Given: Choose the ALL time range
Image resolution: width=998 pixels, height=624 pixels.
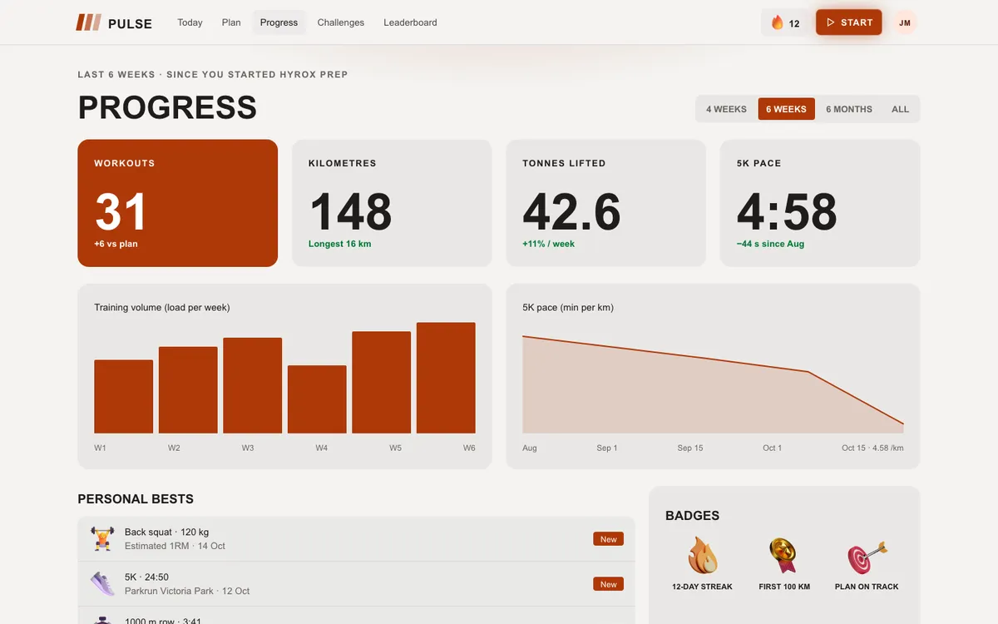Looking at the screenshot, I should click(901, 109).
